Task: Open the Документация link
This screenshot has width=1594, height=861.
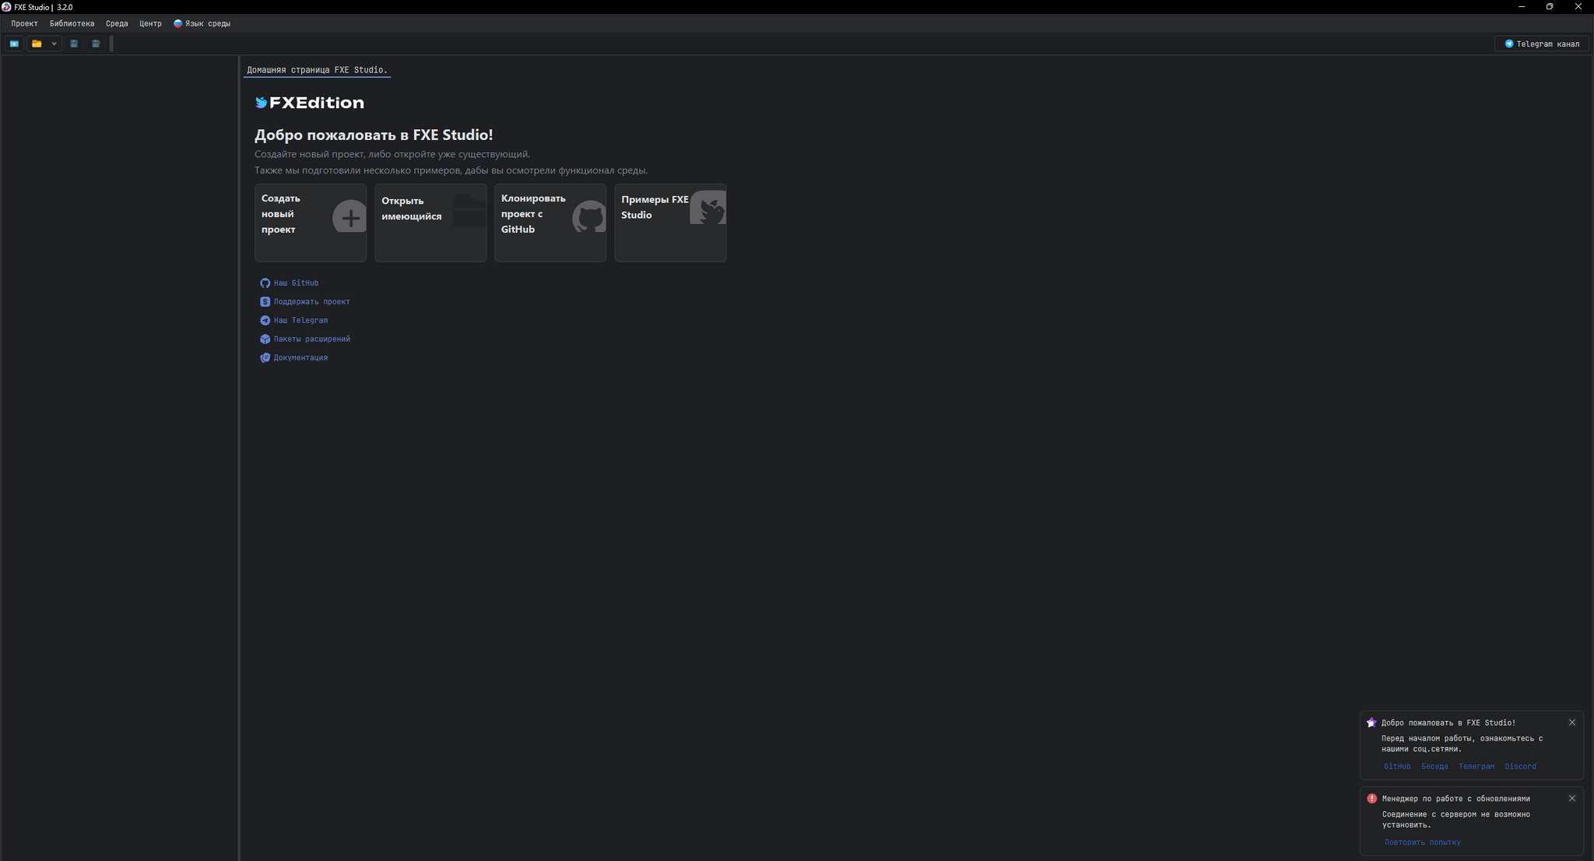Action: click(300, 358)
